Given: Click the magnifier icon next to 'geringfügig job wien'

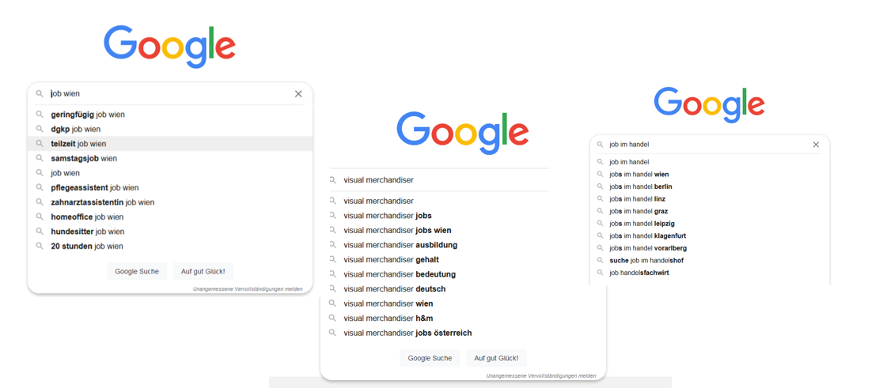Looking at the screenshot, I should (40, 115).
